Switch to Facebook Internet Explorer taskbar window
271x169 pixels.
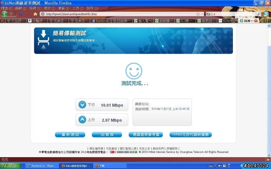(x=41, y=166)
